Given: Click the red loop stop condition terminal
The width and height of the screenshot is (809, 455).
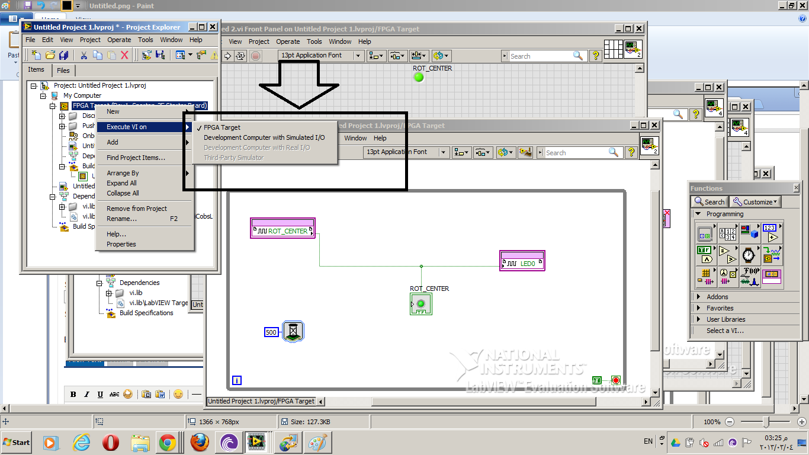Looking at the screenshot, I should click(x=615, y=380).
